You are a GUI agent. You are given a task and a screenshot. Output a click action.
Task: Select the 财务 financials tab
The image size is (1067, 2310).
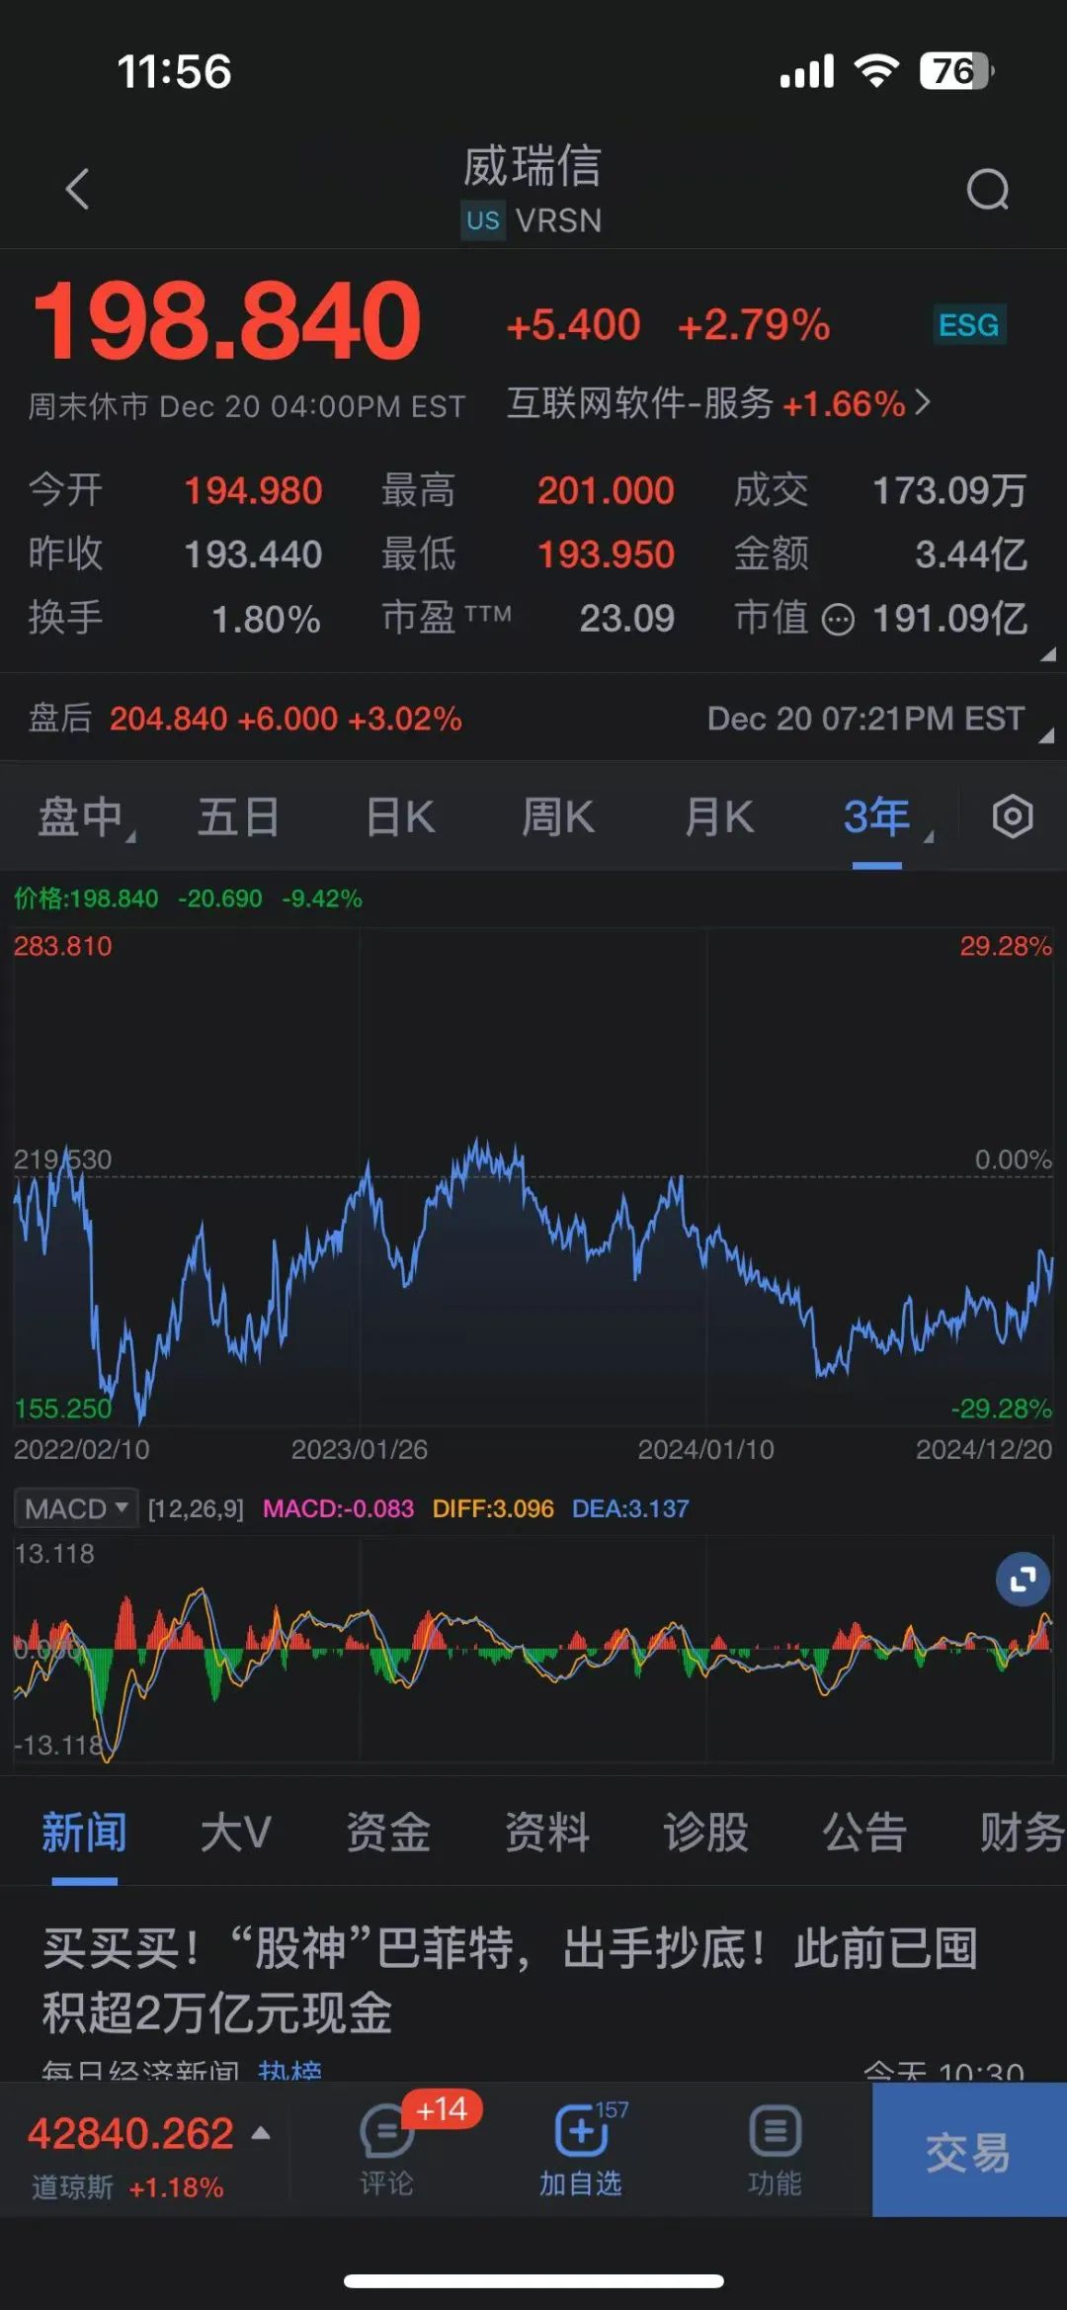1022,1833
